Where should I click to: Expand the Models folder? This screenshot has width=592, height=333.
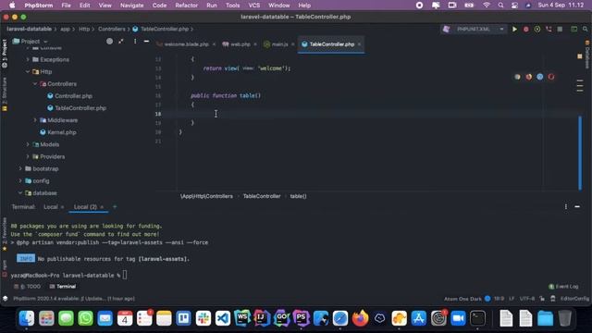click(28, 144)
